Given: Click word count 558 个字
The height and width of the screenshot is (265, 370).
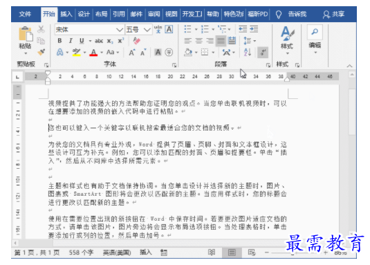Looking at the screenshot, I should [81, 253].
